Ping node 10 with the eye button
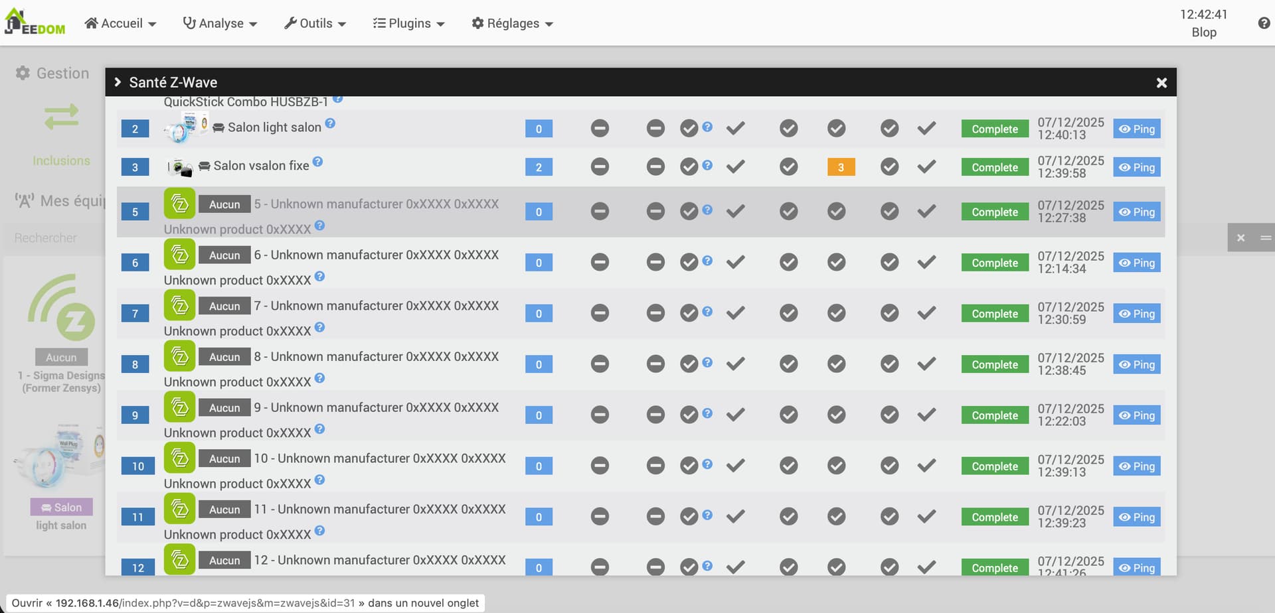This screenshot has width=1275, height=613. point(1136,466)
